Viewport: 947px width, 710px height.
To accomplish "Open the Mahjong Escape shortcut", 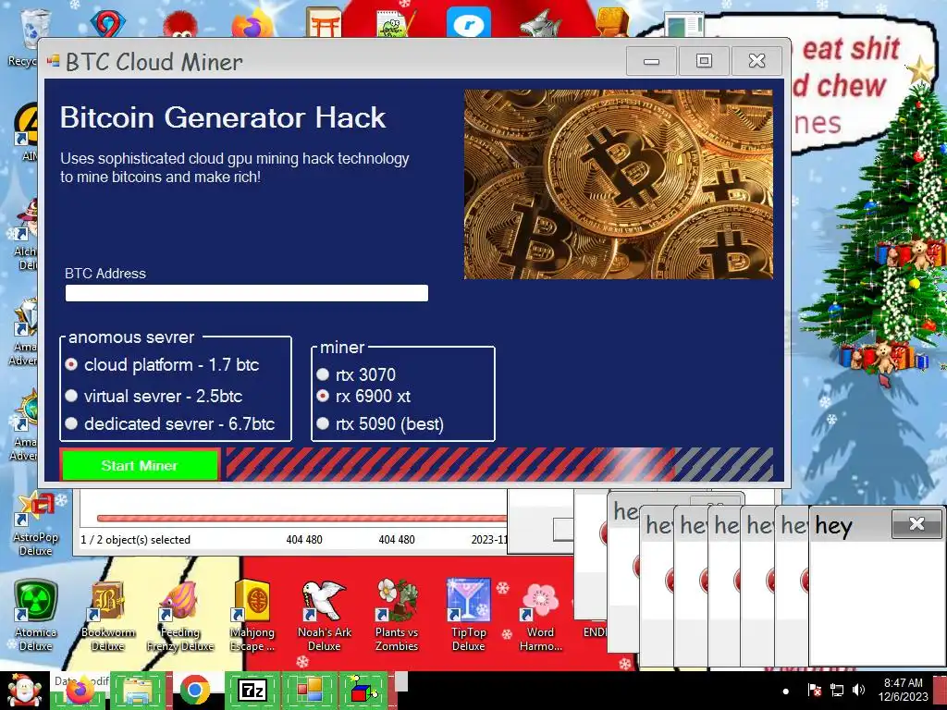I will pos(252,615).
